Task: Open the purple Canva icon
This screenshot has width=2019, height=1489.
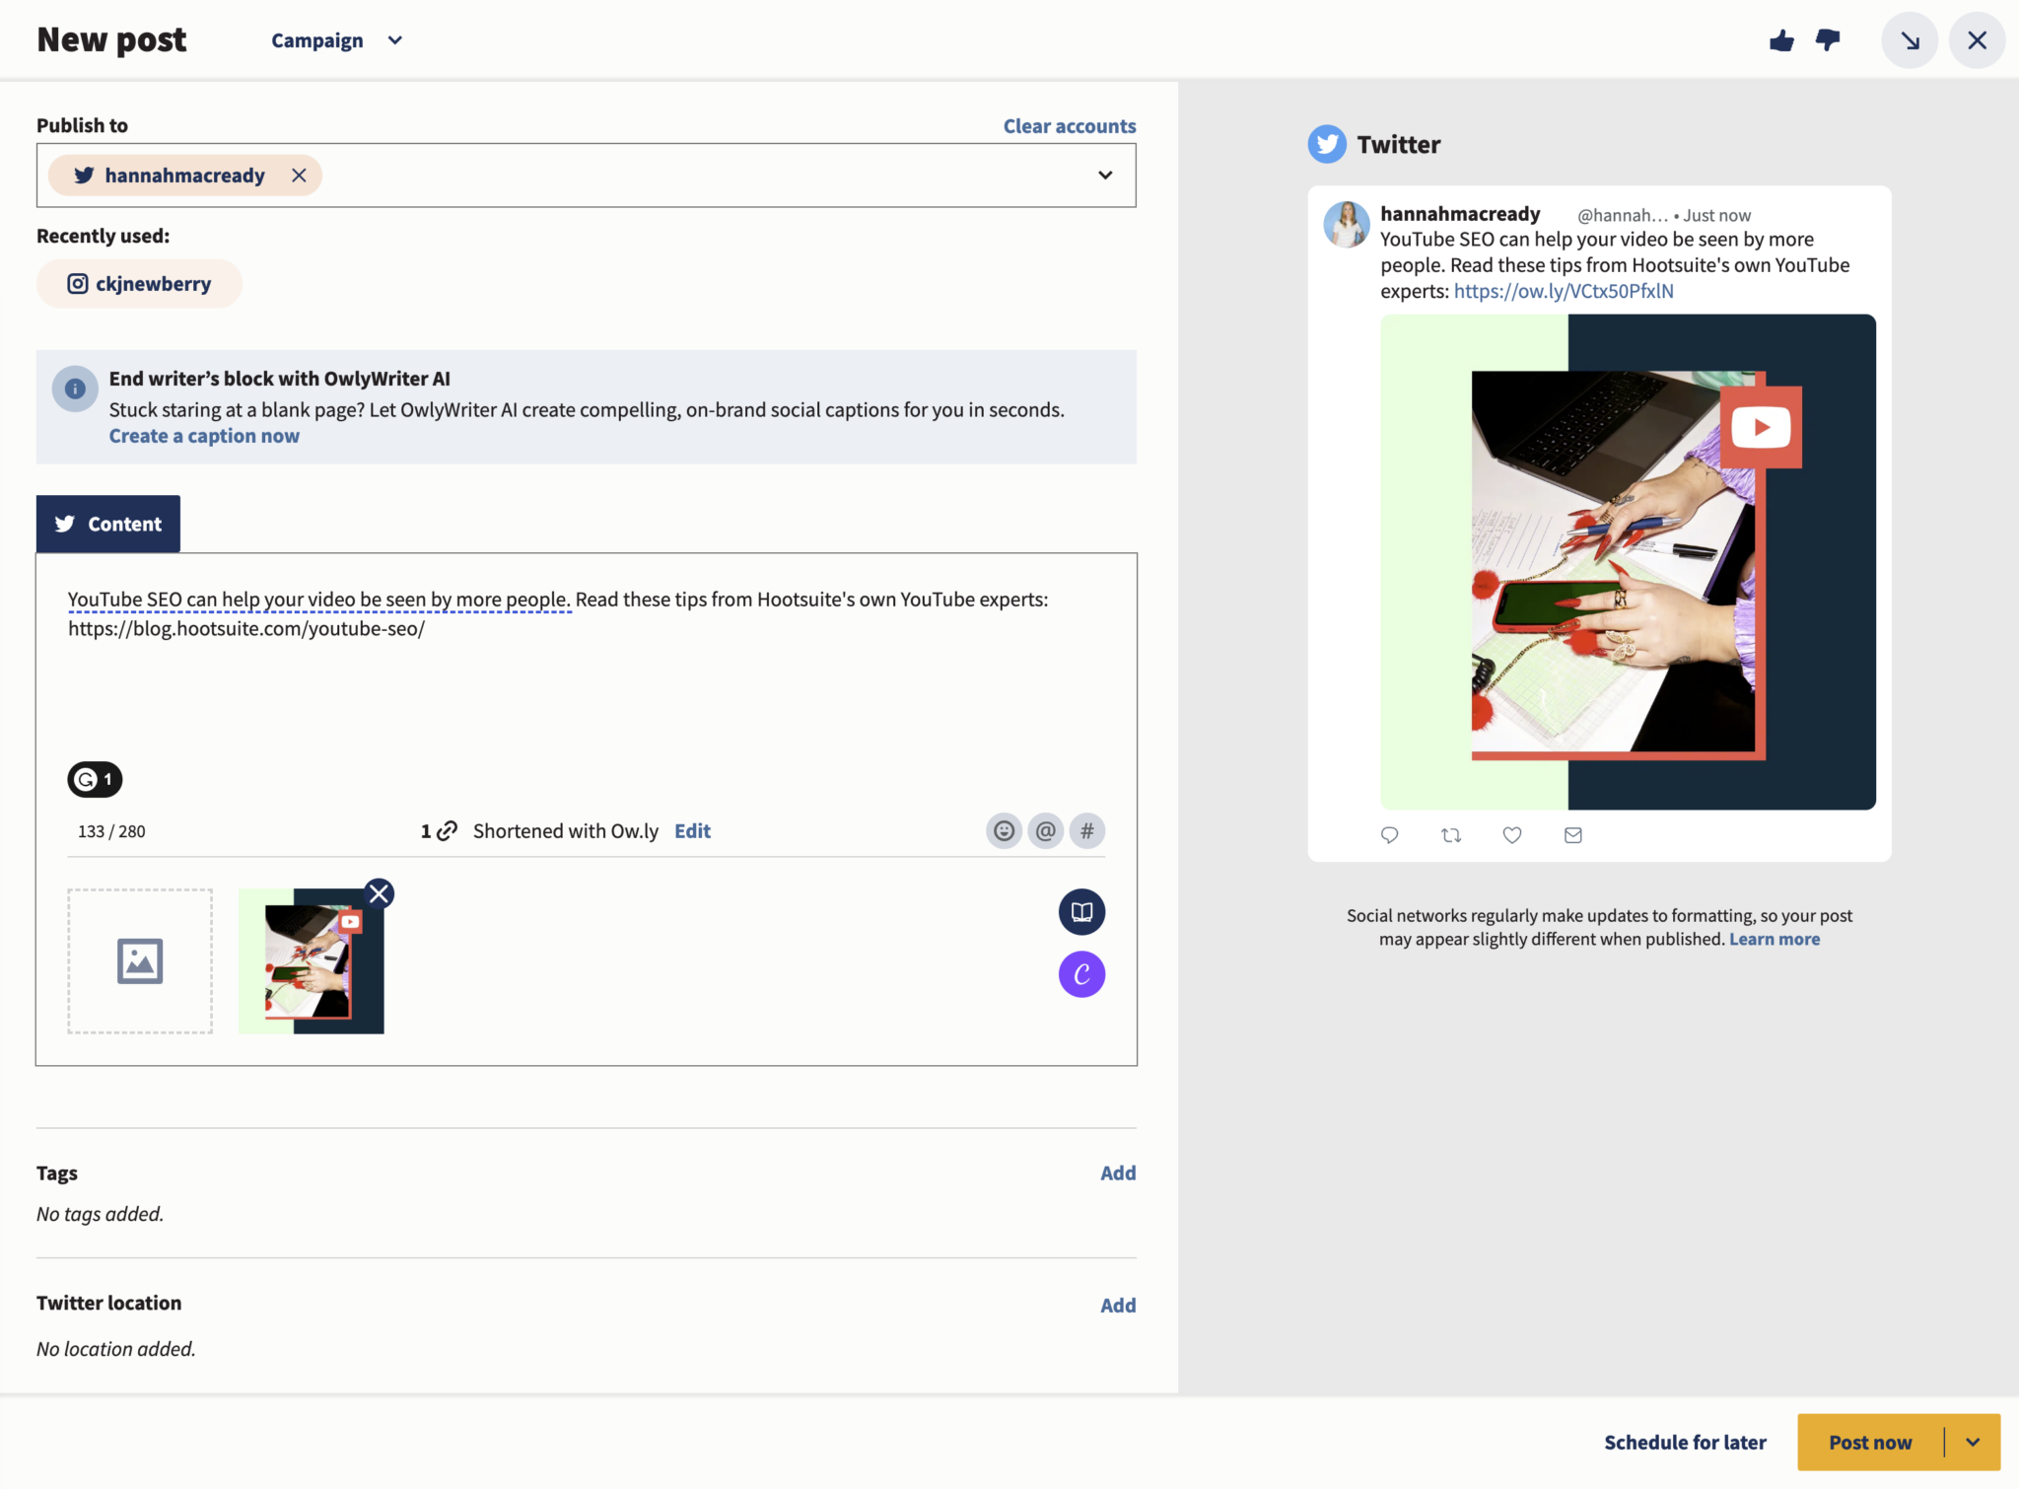Action: 1081,974
